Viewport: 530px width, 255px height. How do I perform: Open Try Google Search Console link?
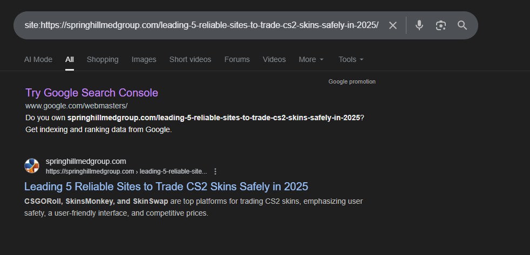pos(92,93)
